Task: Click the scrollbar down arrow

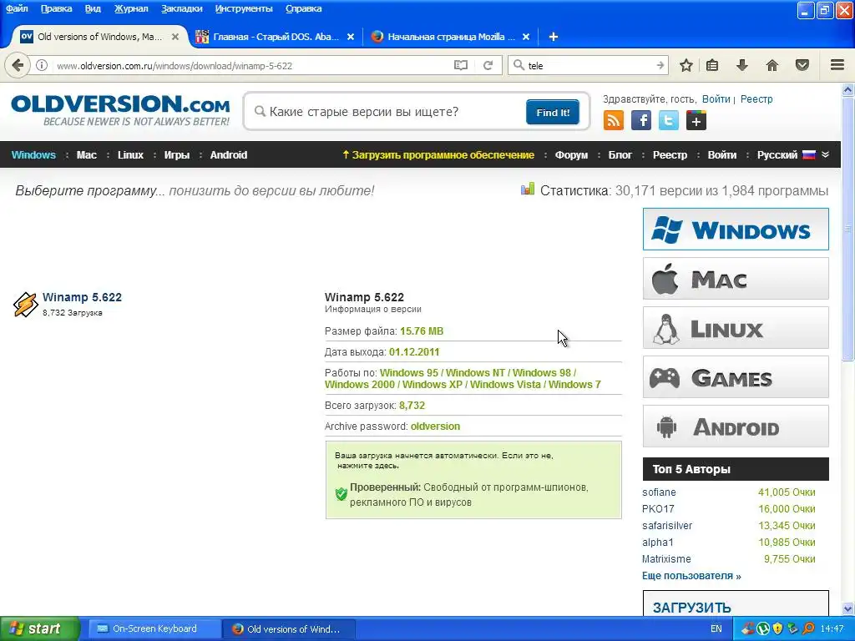Action: [x=848, y=608]
